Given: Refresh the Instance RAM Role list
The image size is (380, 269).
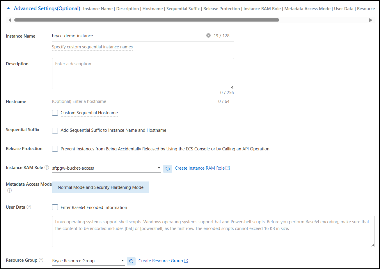Looking at the screenshot, I should pos(168,168).
